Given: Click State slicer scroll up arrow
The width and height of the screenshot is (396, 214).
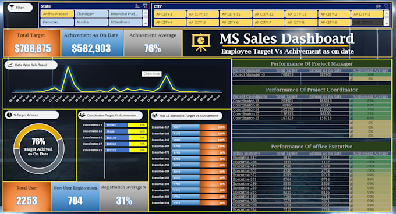Looking at the screenshot, I should pos(146,13).
